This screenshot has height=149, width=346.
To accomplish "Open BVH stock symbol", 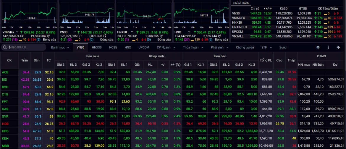I will [x=5, y=87].
